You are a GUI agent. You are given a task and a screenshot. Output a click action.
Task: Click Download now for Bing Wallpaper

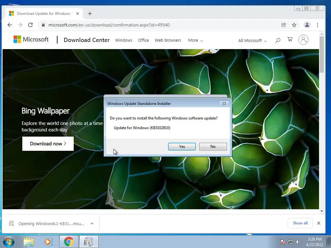pos(48,144)
